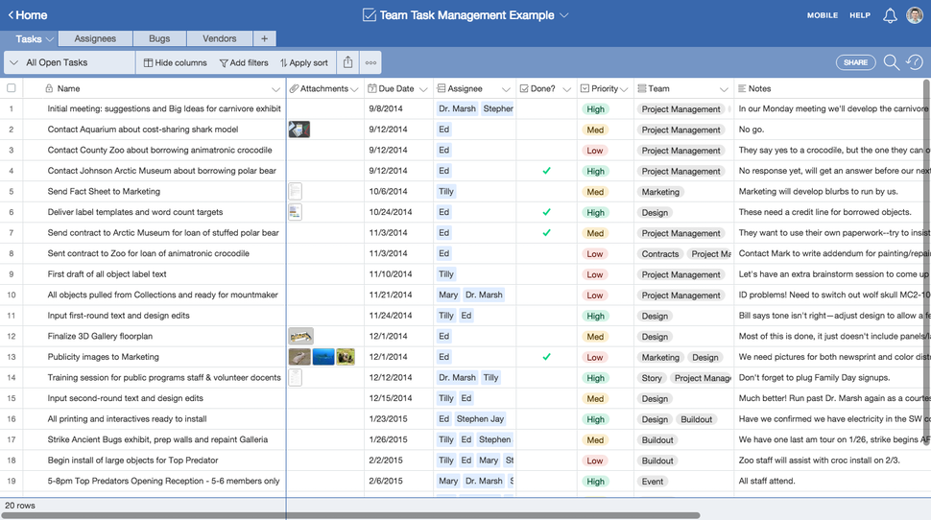Open attachment in Deliver label templates row
Screen dimensions: 931x520
click(x=295, y=212)
